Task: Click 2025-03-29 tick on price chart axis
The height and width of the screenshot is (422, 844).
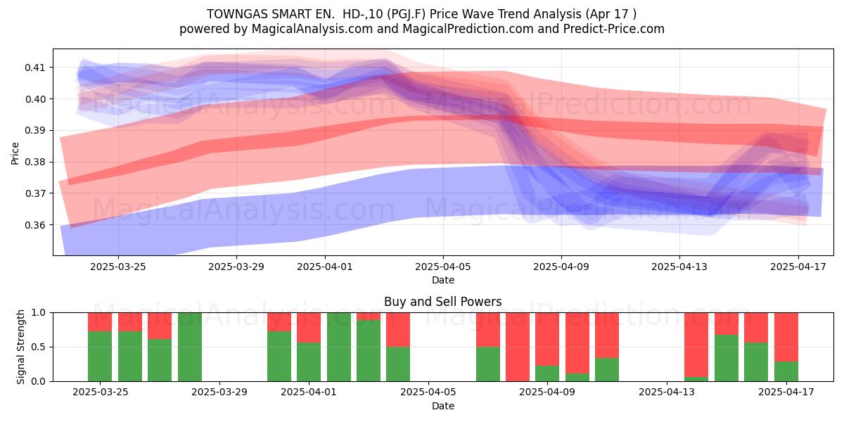Action: (x=236, y=267)
